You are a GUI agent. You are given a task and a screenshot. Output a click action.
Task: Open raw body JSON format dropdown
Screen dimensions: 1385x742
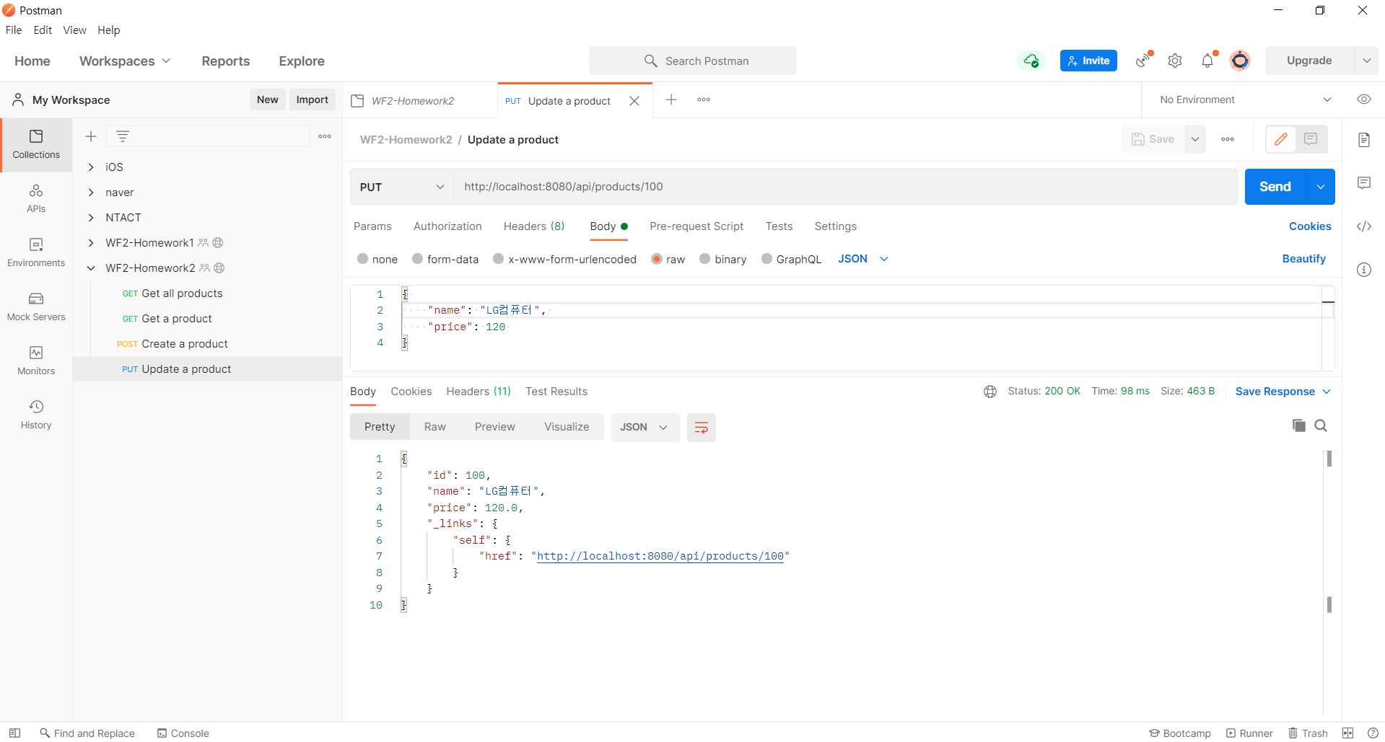[863, 259]
